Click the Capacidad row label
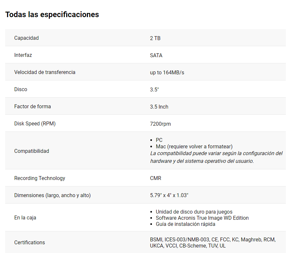The height and width of the screenshot is (253, 291). click(27, 38)
